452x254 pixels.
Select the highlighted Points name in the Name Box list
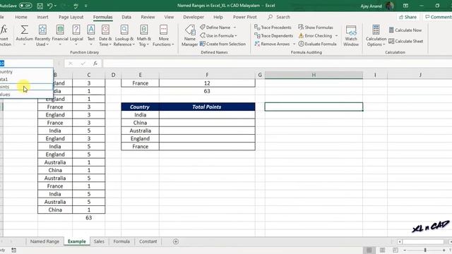pos(27,87)
